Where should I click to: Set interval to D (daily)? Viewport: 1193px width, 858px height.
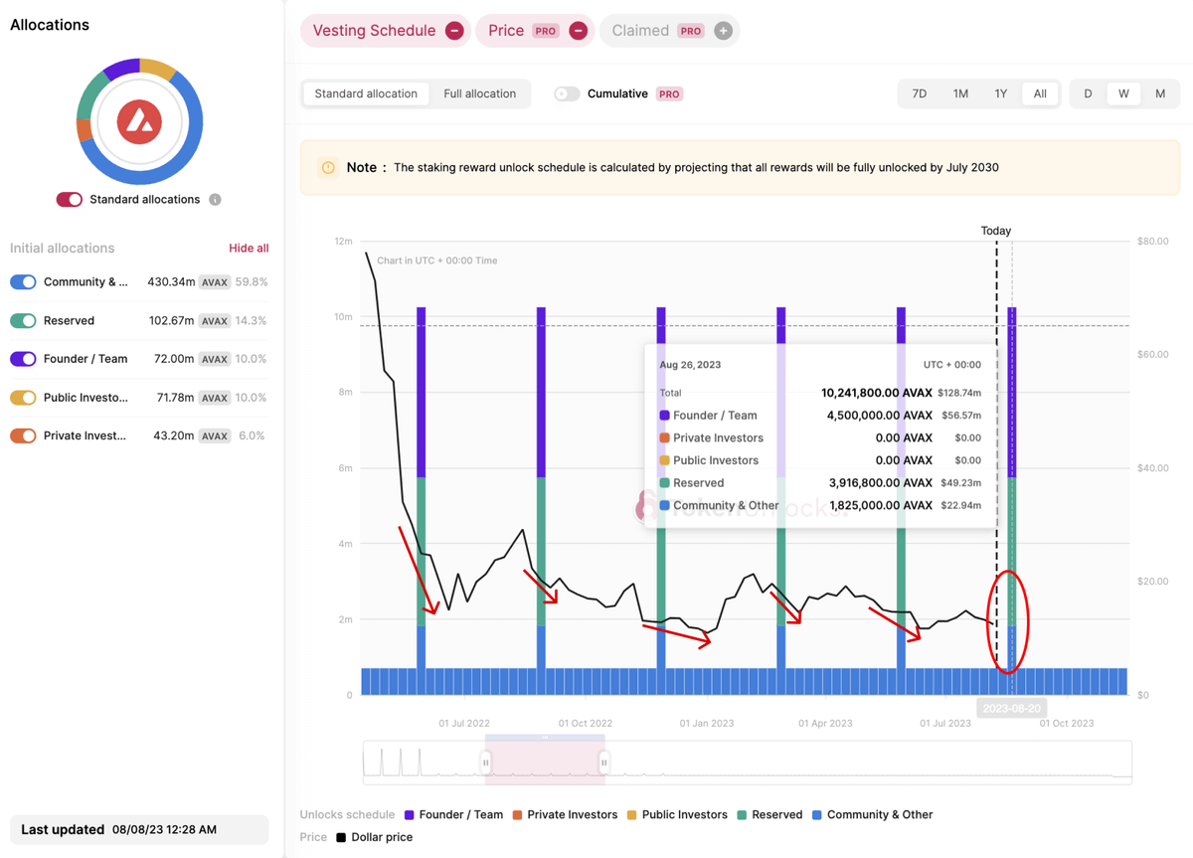tap(1088, 94)
